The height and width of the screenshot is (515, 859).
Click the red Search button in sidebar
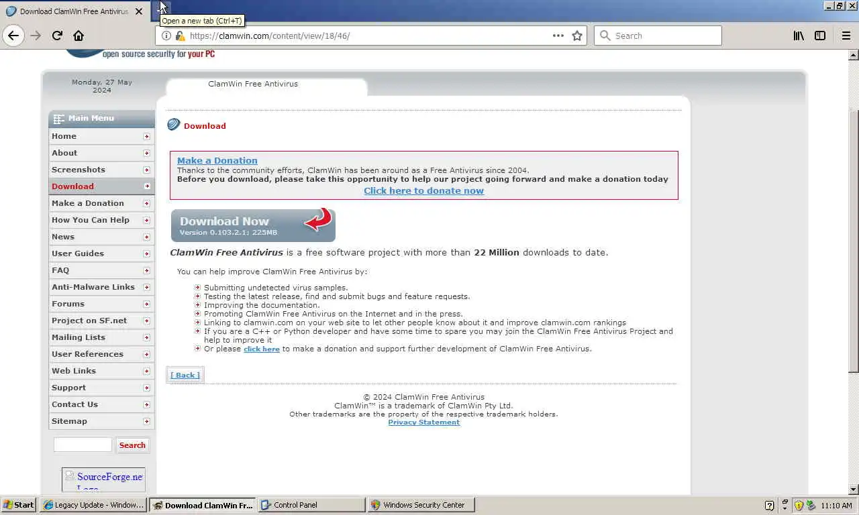click(132, 445)
